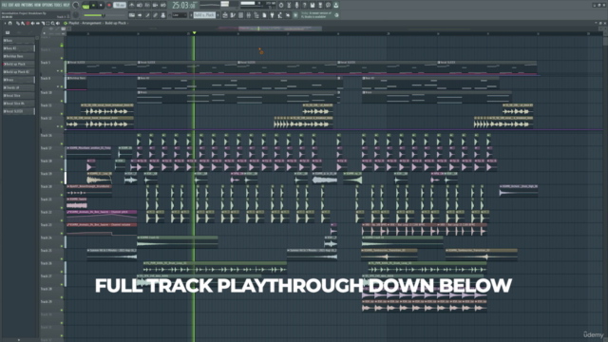
Task: Click the main volume knob
Action: tap(76, 5)
